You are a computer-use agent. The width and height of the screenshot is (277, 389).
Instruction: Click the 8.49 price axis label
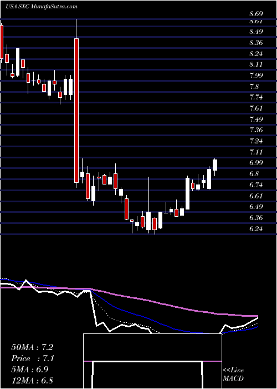point(256,32)
